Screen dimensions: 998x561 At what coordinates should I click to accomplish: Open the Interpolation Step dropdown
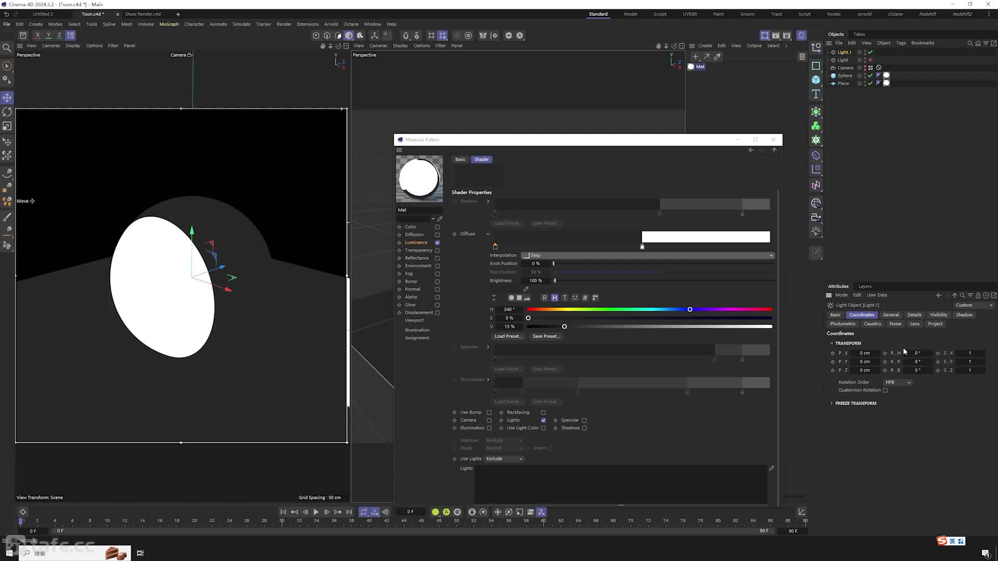[648, 256]
